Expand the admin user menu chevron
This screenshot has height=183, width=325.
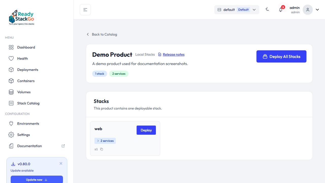317,10
